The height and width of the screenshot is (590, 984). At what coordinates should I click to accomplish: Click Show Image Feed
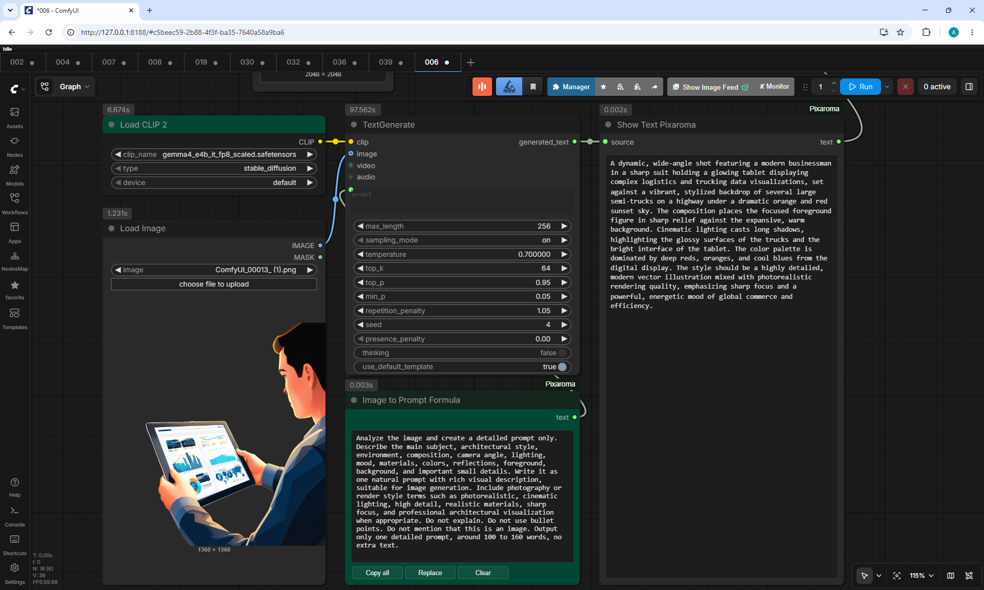tap(710, 87)
